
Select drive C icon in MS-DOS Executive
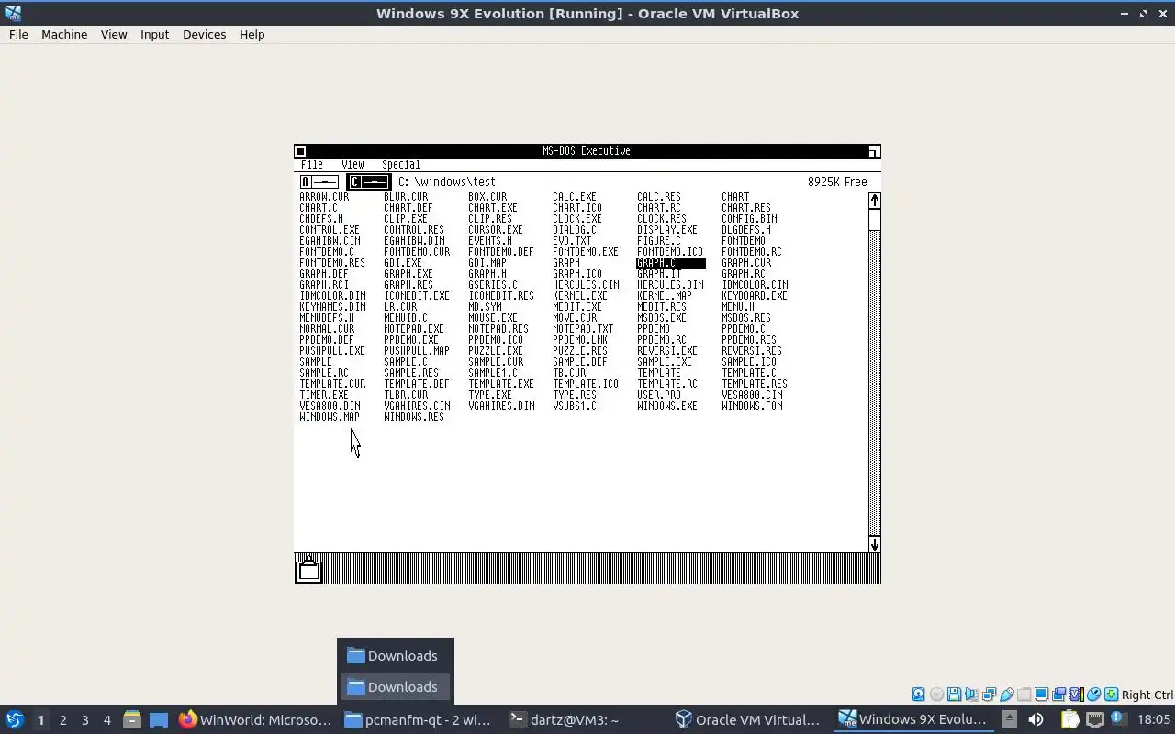368,182
